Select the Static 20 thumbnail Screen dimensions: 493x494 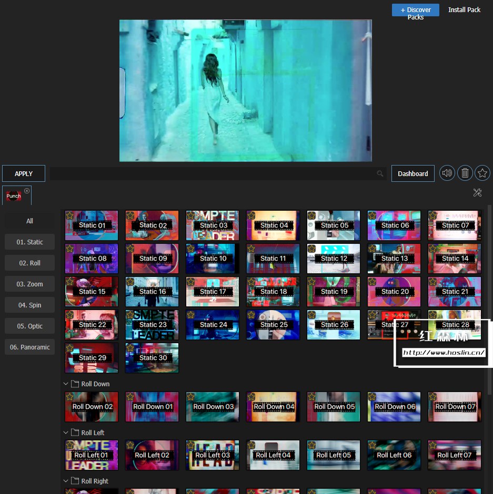pos(394,292)
